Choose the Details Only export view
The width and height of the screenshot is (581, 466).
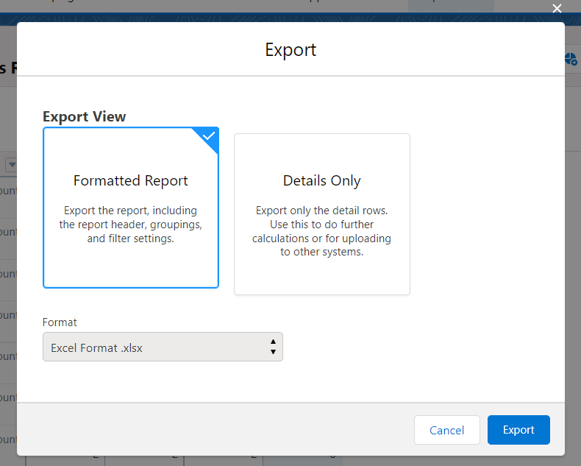321,214
